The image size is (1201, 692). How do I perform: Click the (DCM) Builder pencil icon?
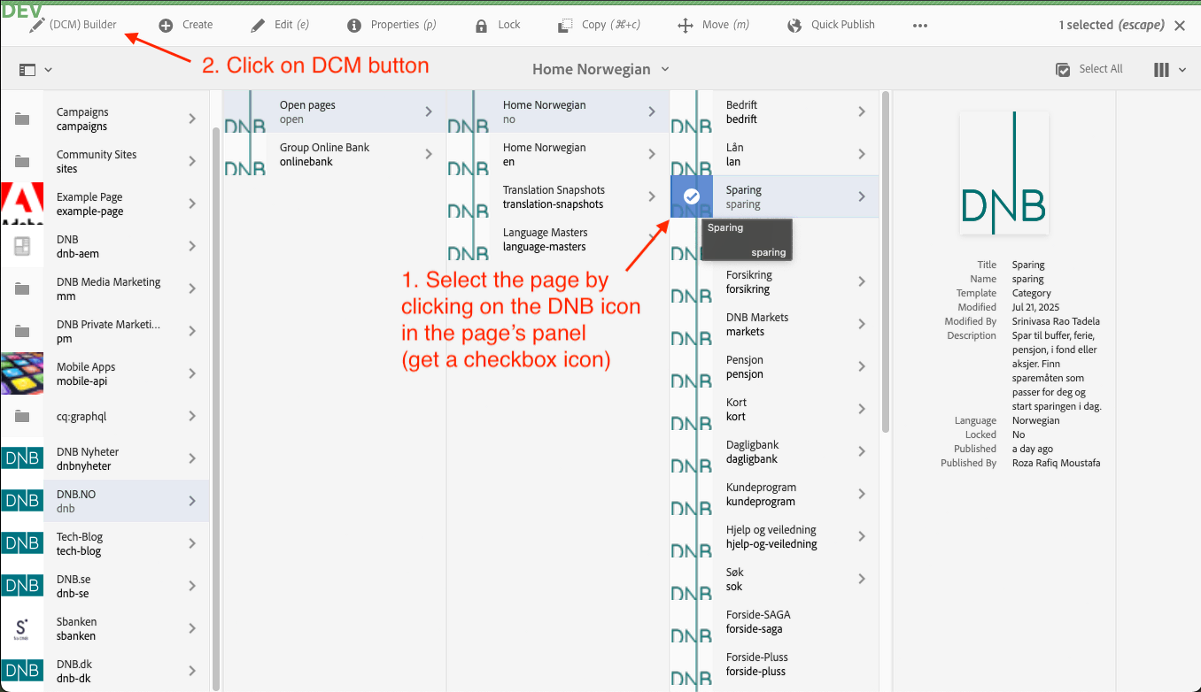click(x=36, y=26)
